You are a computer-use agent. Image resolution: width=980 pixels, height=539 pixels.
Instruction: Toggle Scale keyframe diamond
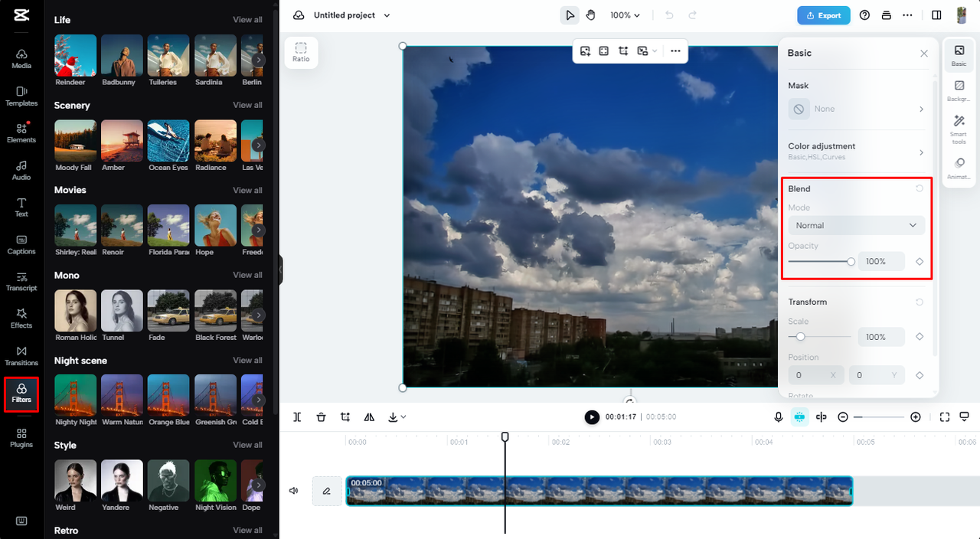pyautogui.click(x=920, y=337)
